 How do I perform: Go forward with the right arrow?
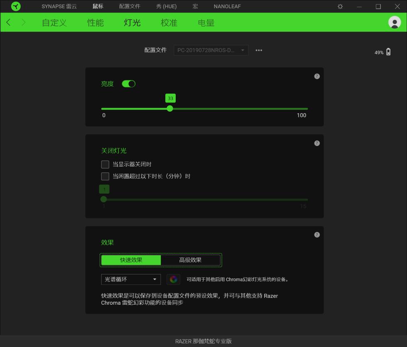24,22
